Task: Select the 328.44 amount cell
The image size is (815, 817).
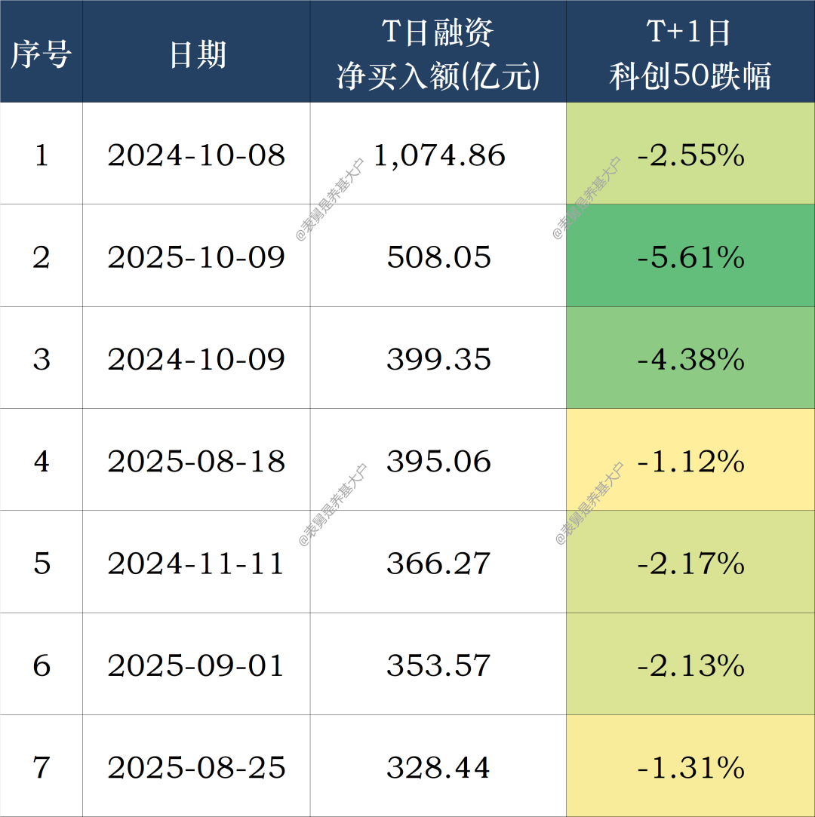Action: point(438,768)
